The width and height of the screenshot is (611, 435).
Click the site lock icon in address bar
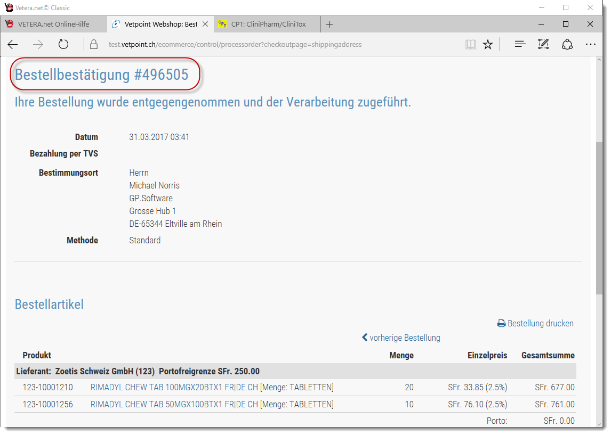click(x=94, y=45)
